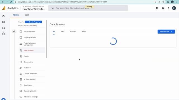Click the Property Access Management people icon

(21, 44)
